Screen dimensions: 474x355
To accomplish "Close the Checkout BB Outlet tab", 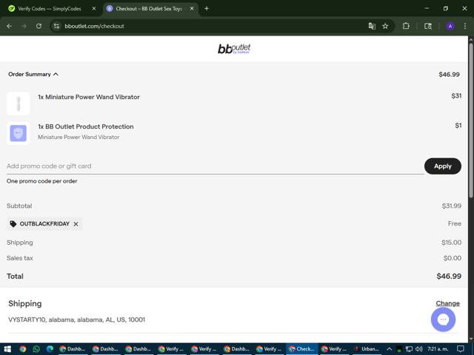I will (192, 9).
